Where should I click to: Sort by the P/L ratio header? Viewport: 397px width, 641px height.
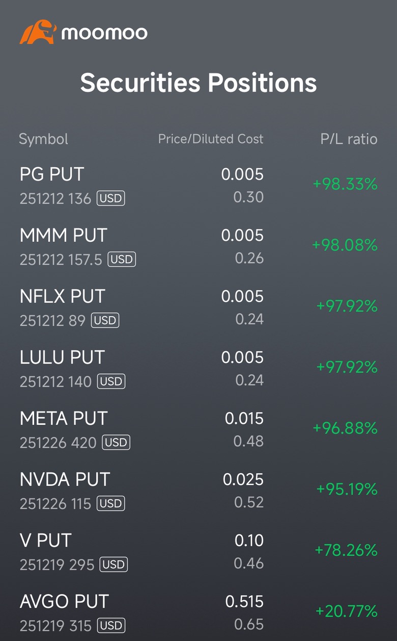tap(349, 139)
